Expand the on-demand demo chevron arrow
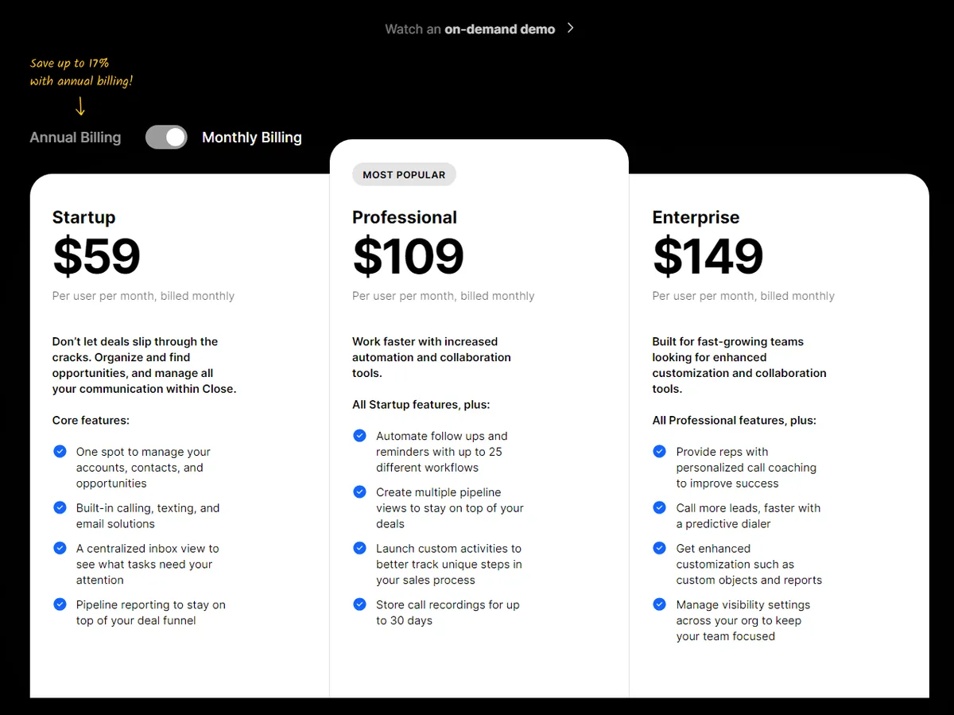Viewport: 954px width, 715px height. (570, 28)
